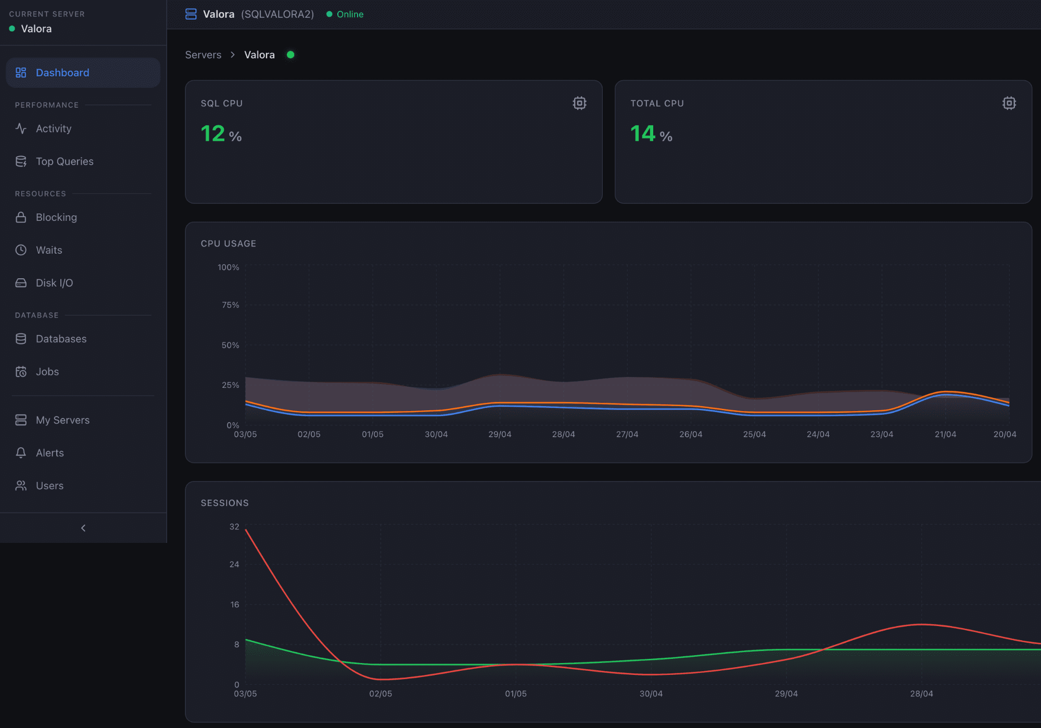The width and height of the screenshot is (1041, 728).
Task: Click the Activity pulse icon
Action: [21, 128]
